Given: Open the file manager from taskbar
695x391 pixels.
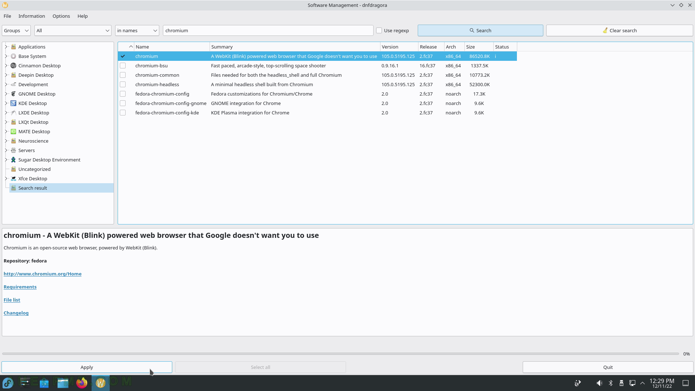Looking at the screenshot, I should pos(63,383).
